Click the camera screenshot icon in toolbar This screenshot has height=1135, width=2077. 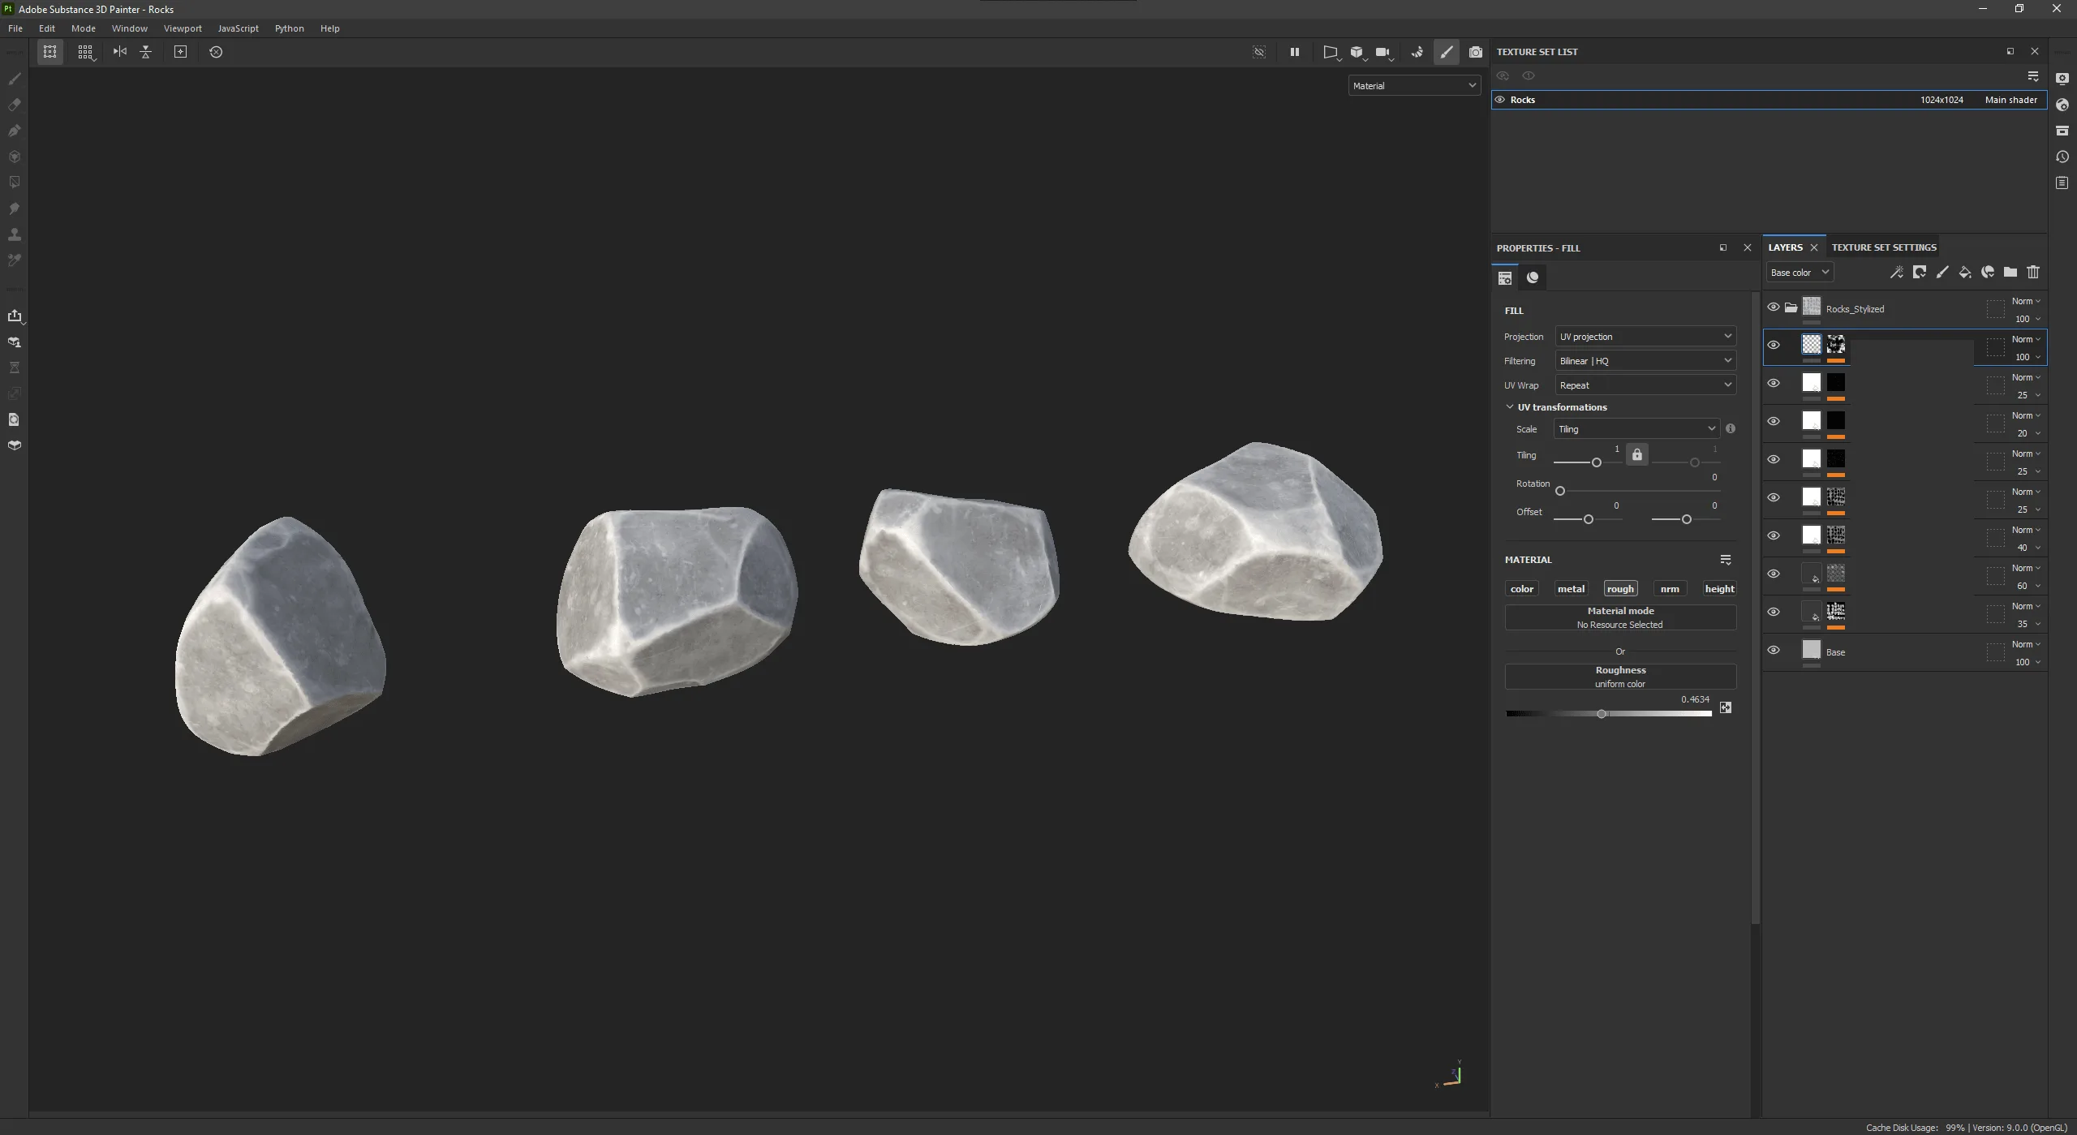(x=1476, y=52)
